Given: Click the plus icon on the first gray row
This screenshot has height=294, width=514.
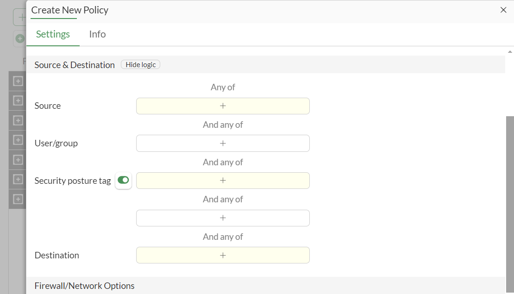Looking at the screenshot, I should click(18, 81).
